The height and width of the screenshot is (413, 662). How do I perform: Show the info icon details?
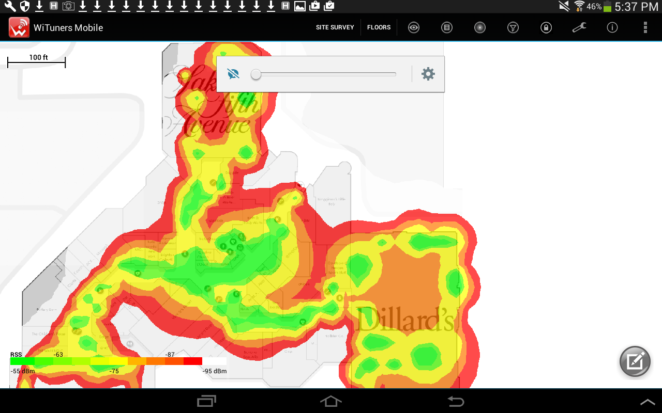(x=612, y=27)
